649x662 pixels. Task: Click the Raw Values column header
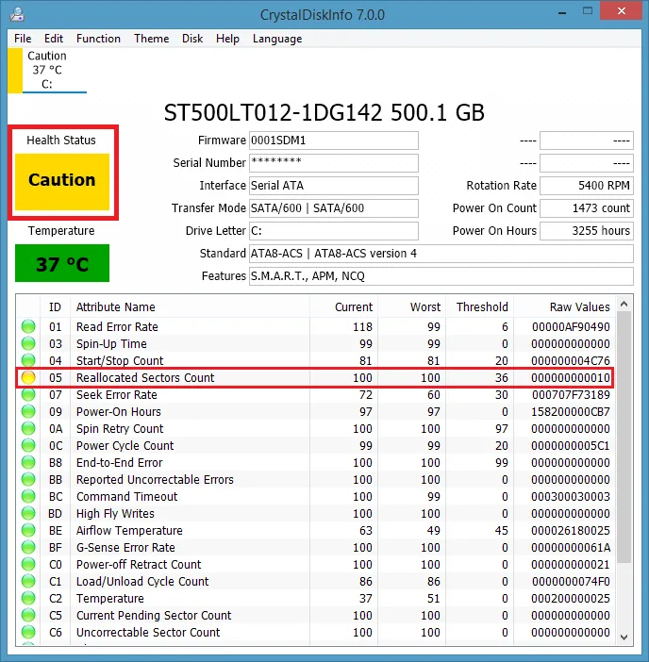579,306
